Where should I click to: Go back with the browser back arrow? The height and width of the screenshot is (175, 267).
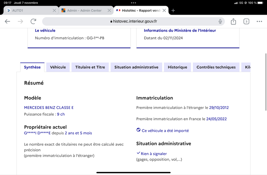point(7,21)
